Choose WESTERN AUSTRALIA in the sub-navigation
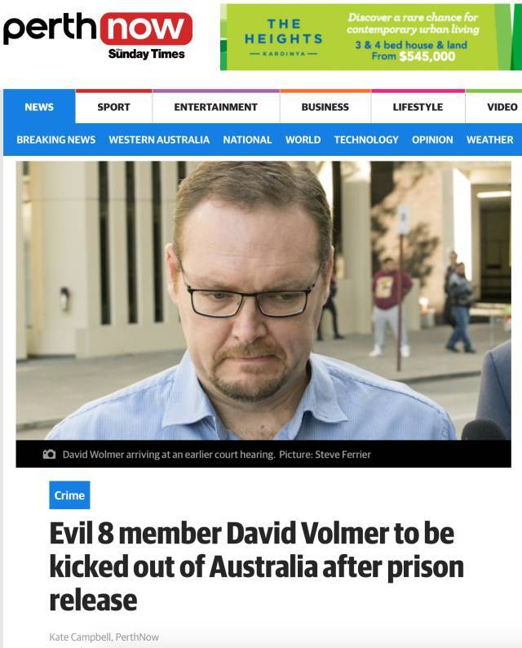This screenshot has height=648, width=522. [x=159, y=140]
